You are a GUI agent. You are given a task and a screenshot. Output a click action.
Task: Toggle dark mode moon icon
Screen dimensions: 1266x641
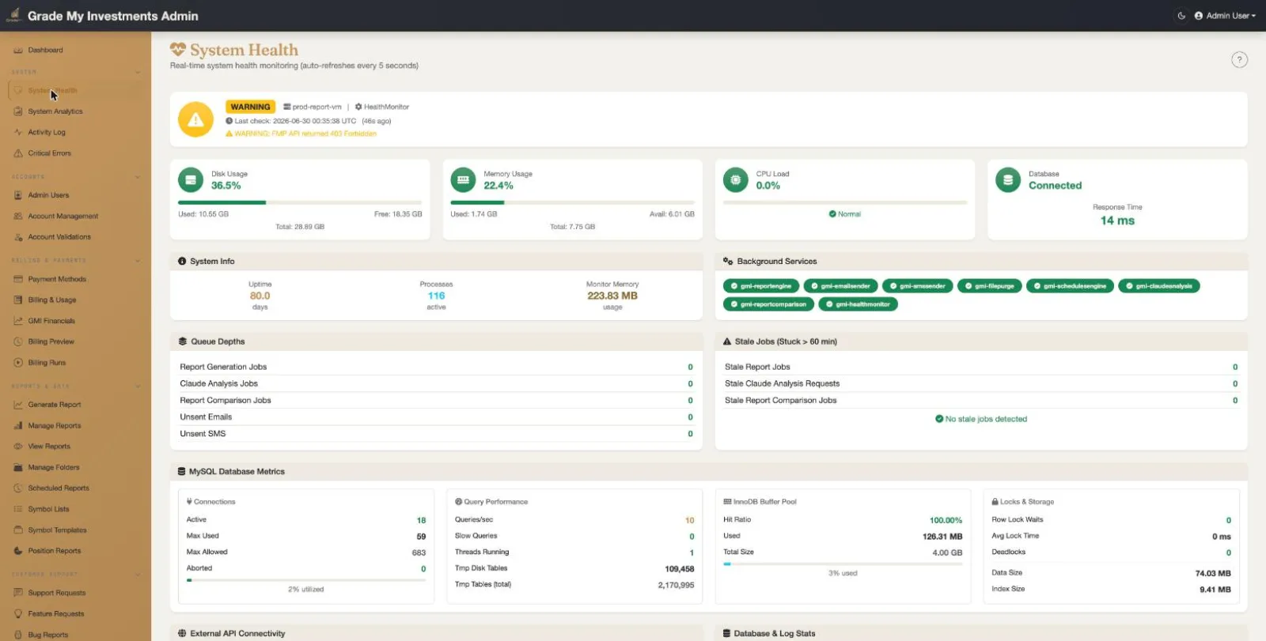[1181, 16]
